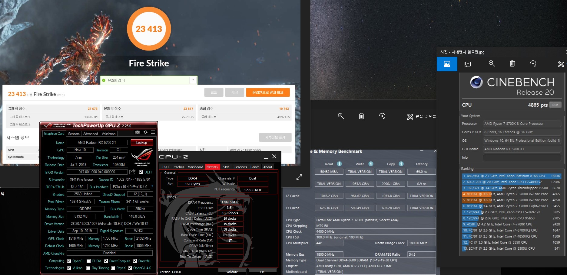
Task: Select the Memory tab in CPU-Z
Action: [212, 167]
